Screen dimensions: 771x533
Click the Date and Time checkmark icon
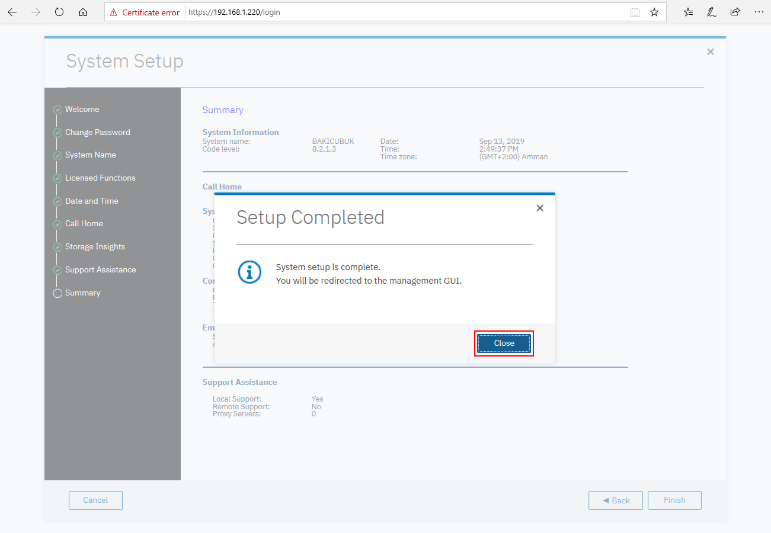(x=57, y=201)
